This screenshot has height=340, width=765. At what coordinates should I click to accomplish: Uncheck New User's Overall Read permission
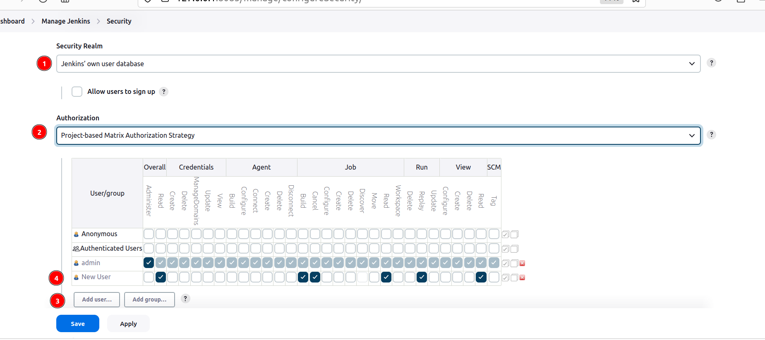[x=161, y=277]
